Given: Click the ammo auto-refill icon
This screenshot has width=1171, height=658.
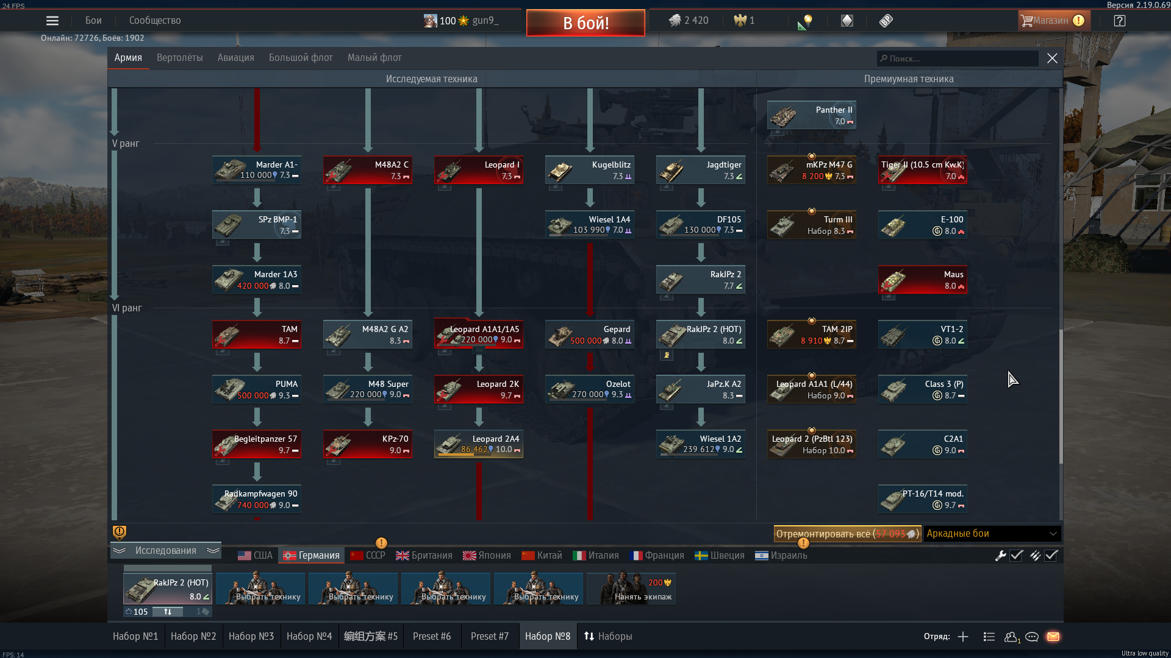Looking at the screenshot, I should tap(1035, 556).
